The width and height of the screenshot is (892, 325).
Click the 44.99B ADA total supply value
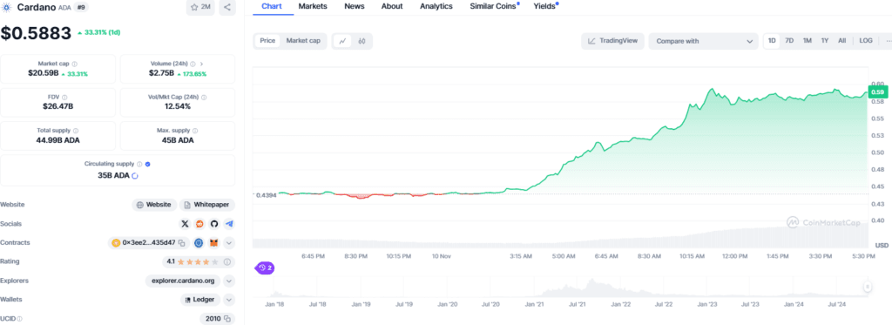[x=57, y=140]
